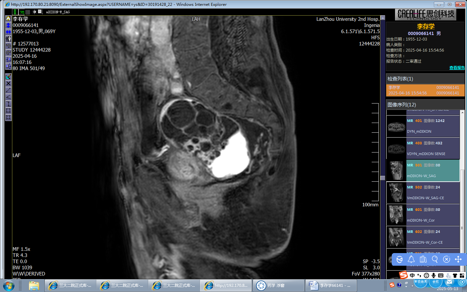Open series 502 VmDIXON-W_SAG-CE thumbnail
Image resolution: width=467 pixels, height=292 pixels.
coord(396,193)
